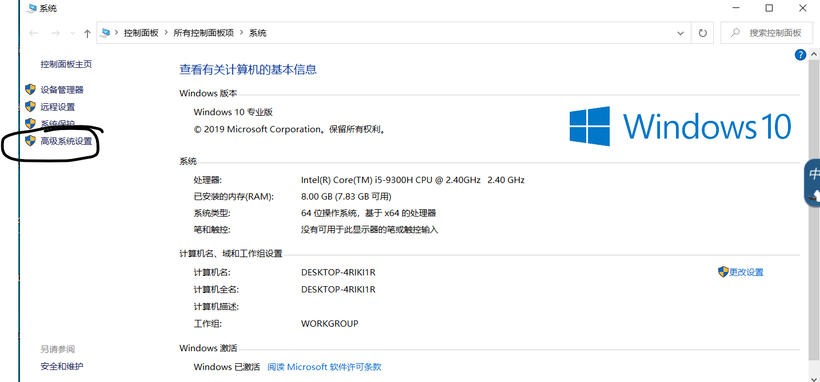Click 更改设置 link for computer name

pyautogui.click(x=746, y=273)
